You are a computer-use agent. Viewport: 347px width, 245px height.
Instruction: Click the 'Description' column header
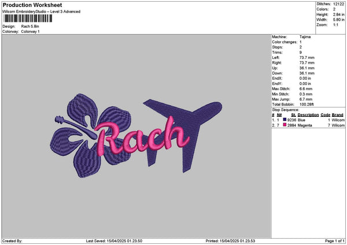308,115
